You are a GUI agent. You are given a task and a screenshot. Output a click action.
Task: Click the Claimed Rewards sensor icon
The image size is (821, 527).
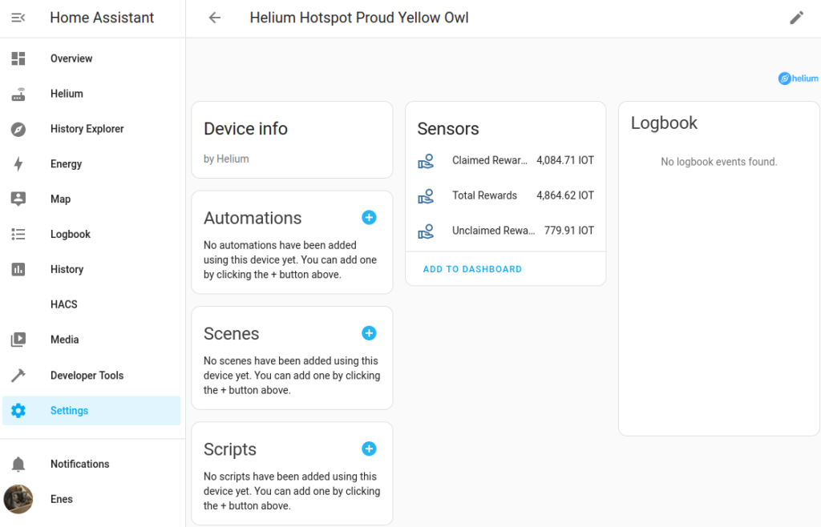tap(426, 161)
